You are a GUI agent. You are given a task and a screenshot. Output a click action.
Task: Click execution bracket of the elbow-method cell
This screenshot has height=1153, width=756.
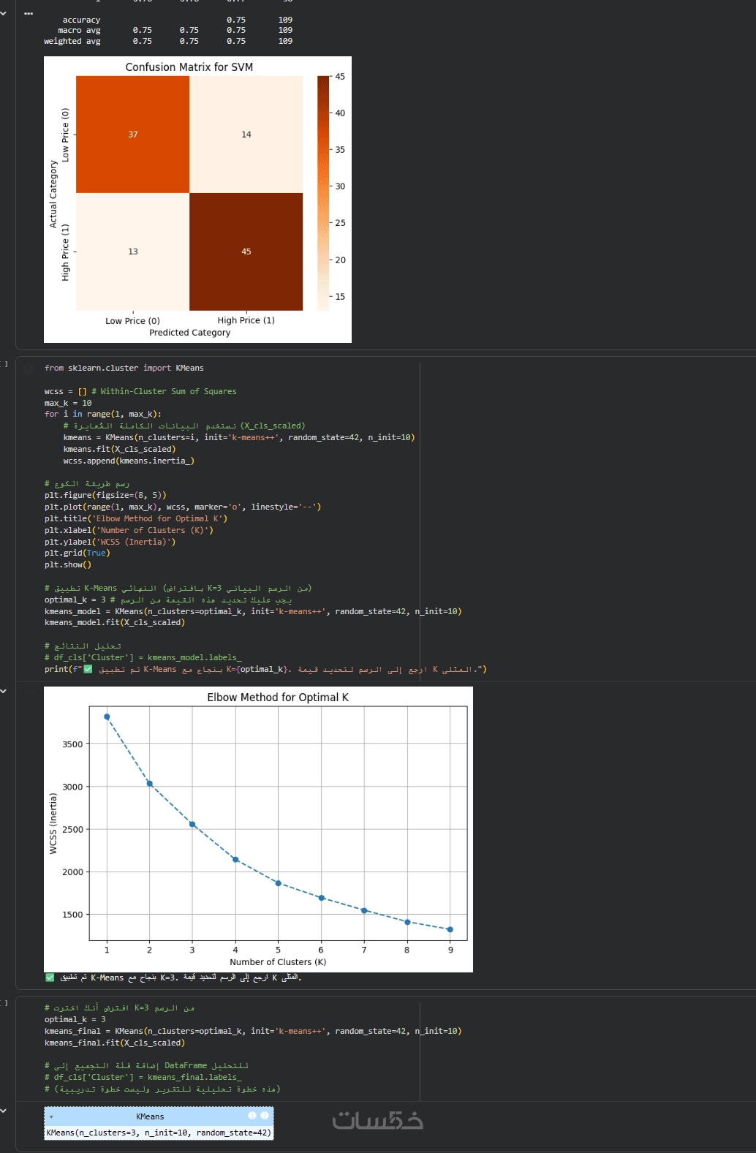(5, 363)
